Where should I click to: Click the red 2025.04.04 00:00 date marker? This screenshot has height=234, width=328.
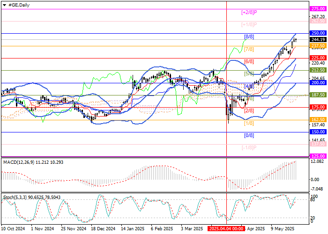click(x=226, y=229)
